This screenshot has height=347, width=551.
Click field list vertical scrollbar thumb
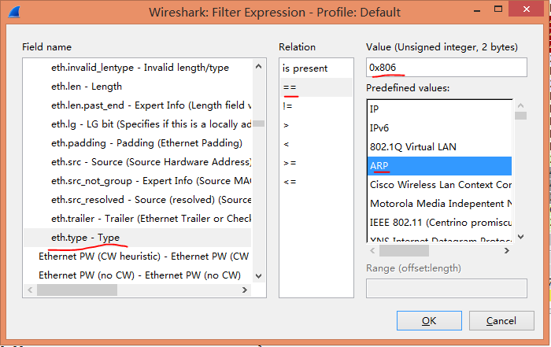(x=259, y=124)
